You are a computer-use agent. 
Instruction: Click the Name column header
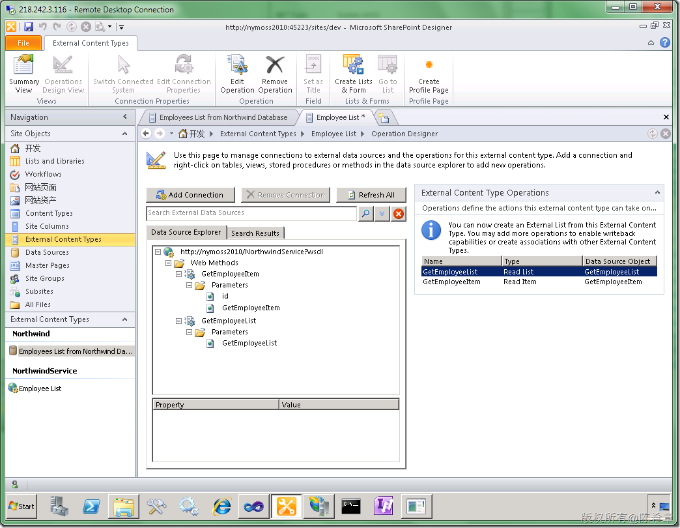[x=461, y=261]
